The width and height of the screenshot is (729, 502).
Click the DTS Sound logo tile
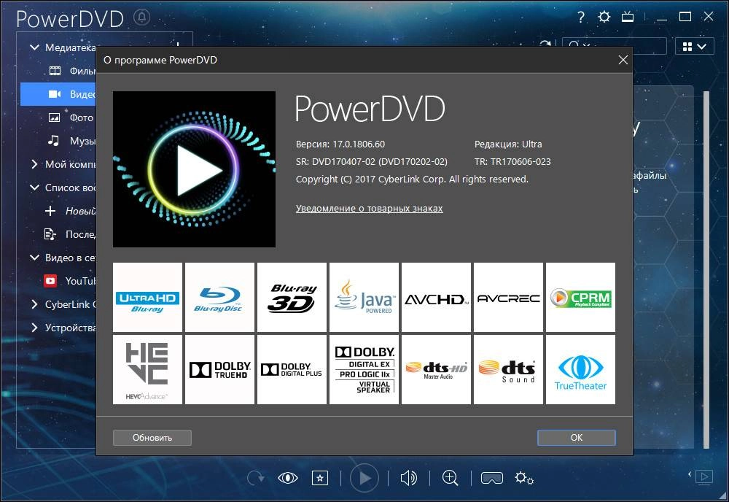pos(508,369)
